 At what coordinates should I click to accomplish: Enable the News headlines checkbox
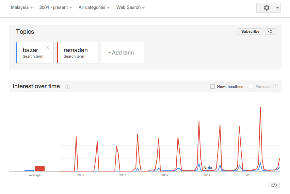click(x=213, y=87)
